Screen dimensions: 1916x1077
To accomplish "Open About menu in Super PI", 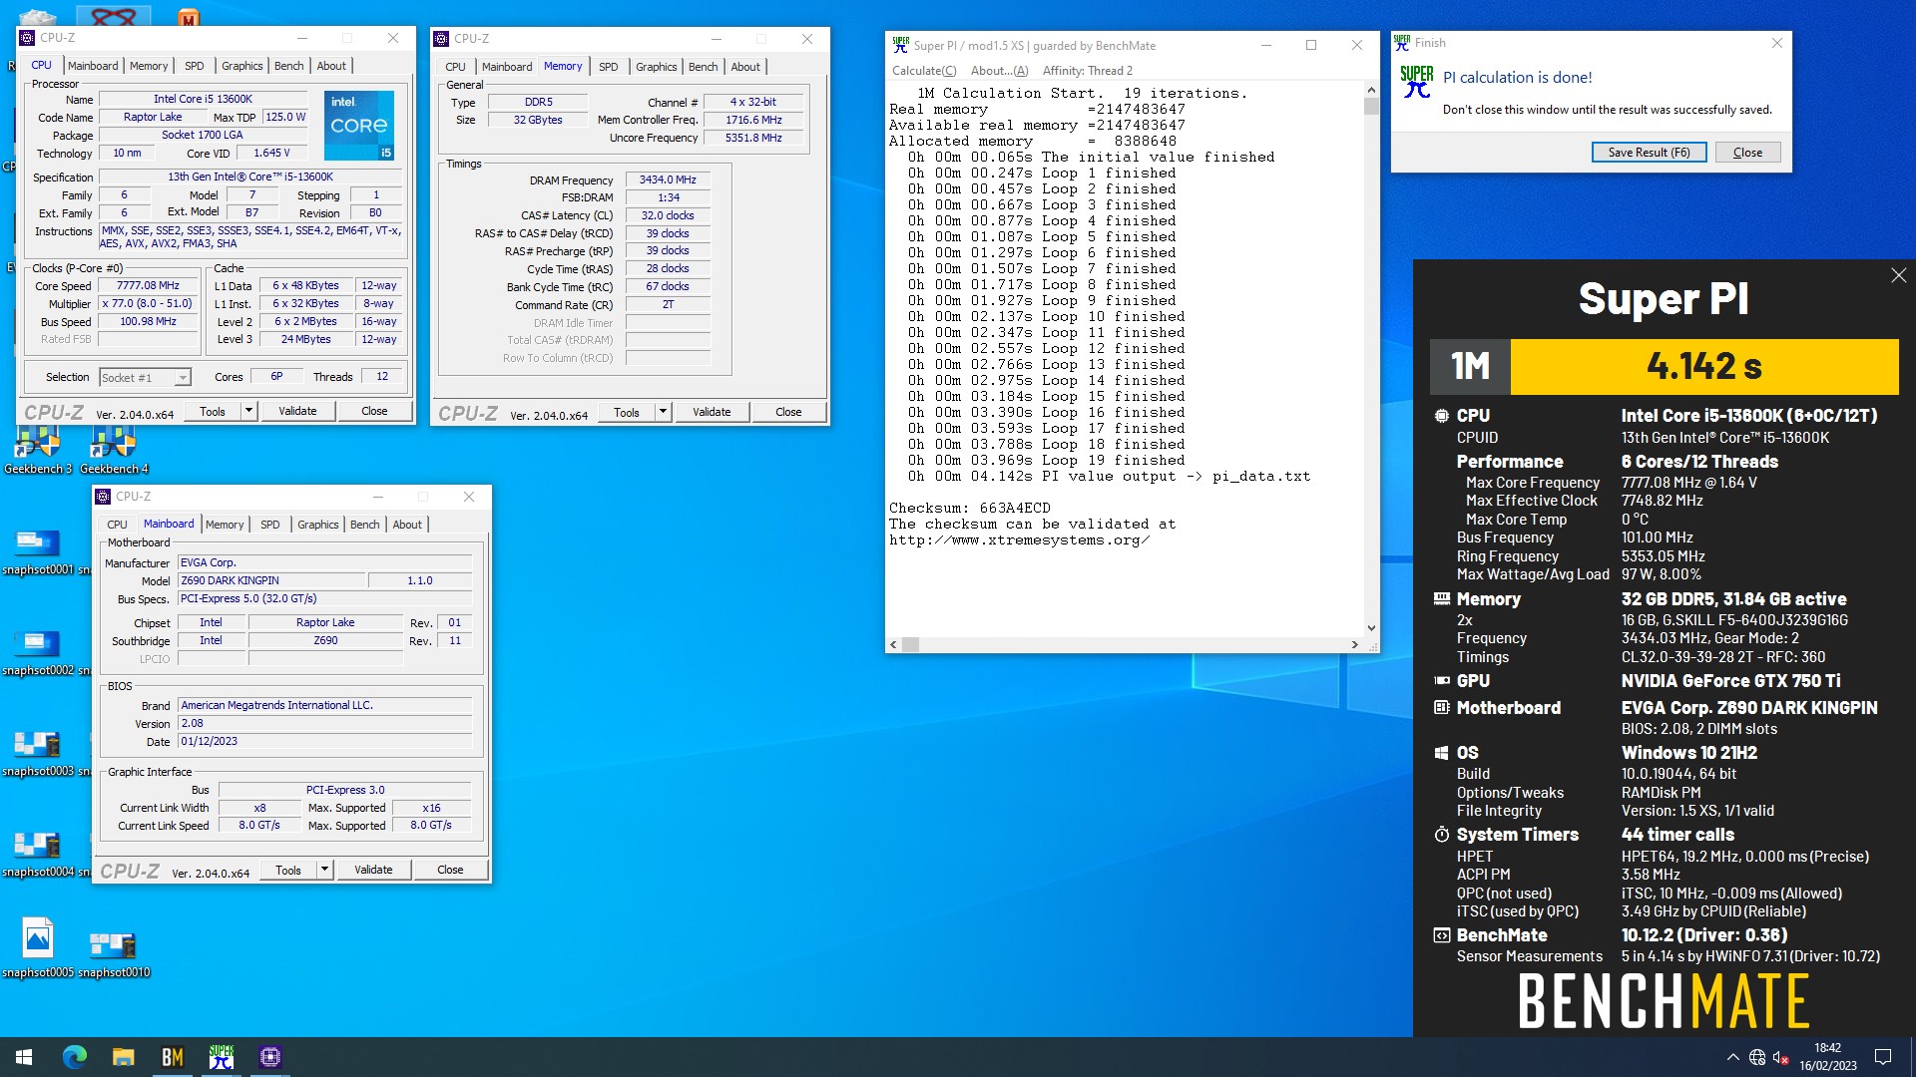I will tap(999, 71).
